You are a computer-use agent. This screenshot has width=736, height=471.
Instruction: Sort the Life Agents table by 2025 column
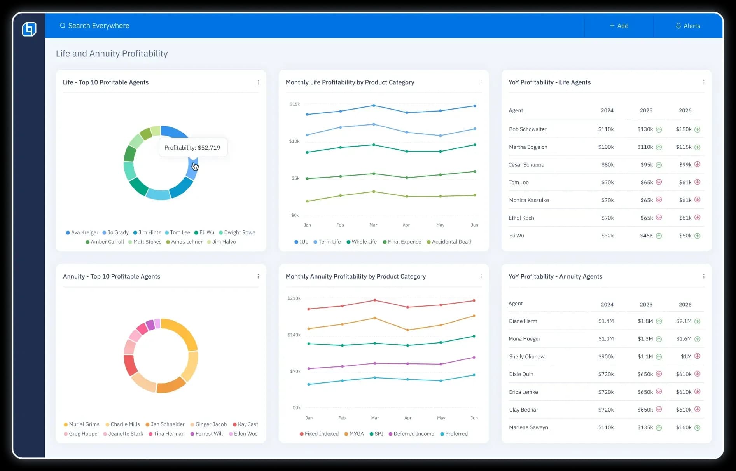[646, 110]
